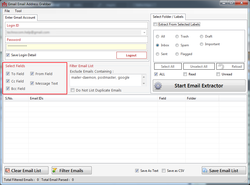The width and height of the screenshot is (250, 185).
Task: Toggle the ALL messages checkbox
Action: tap(156, 74)
